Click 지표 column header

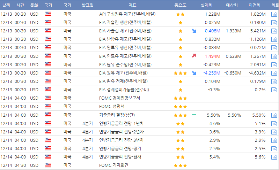tap(132, 5)
